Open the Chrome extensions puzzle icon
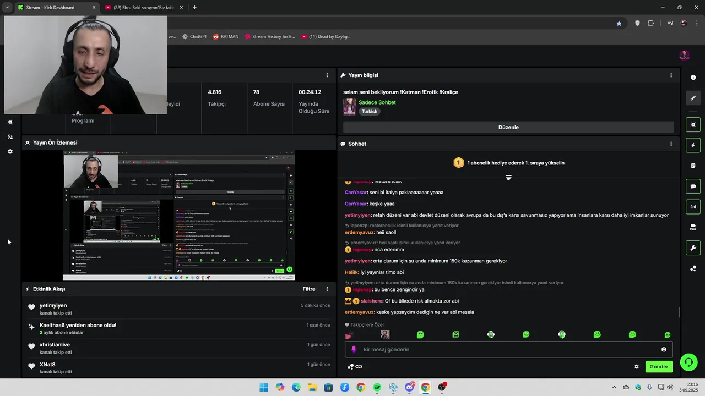 pos(651,23)
